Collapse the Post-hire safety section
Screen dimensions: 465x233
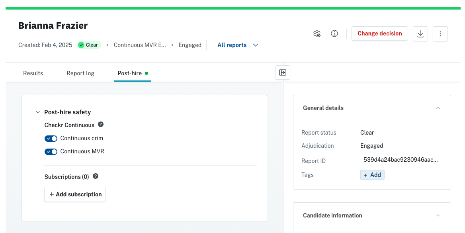pyautogui.click(x=38, y=112)
